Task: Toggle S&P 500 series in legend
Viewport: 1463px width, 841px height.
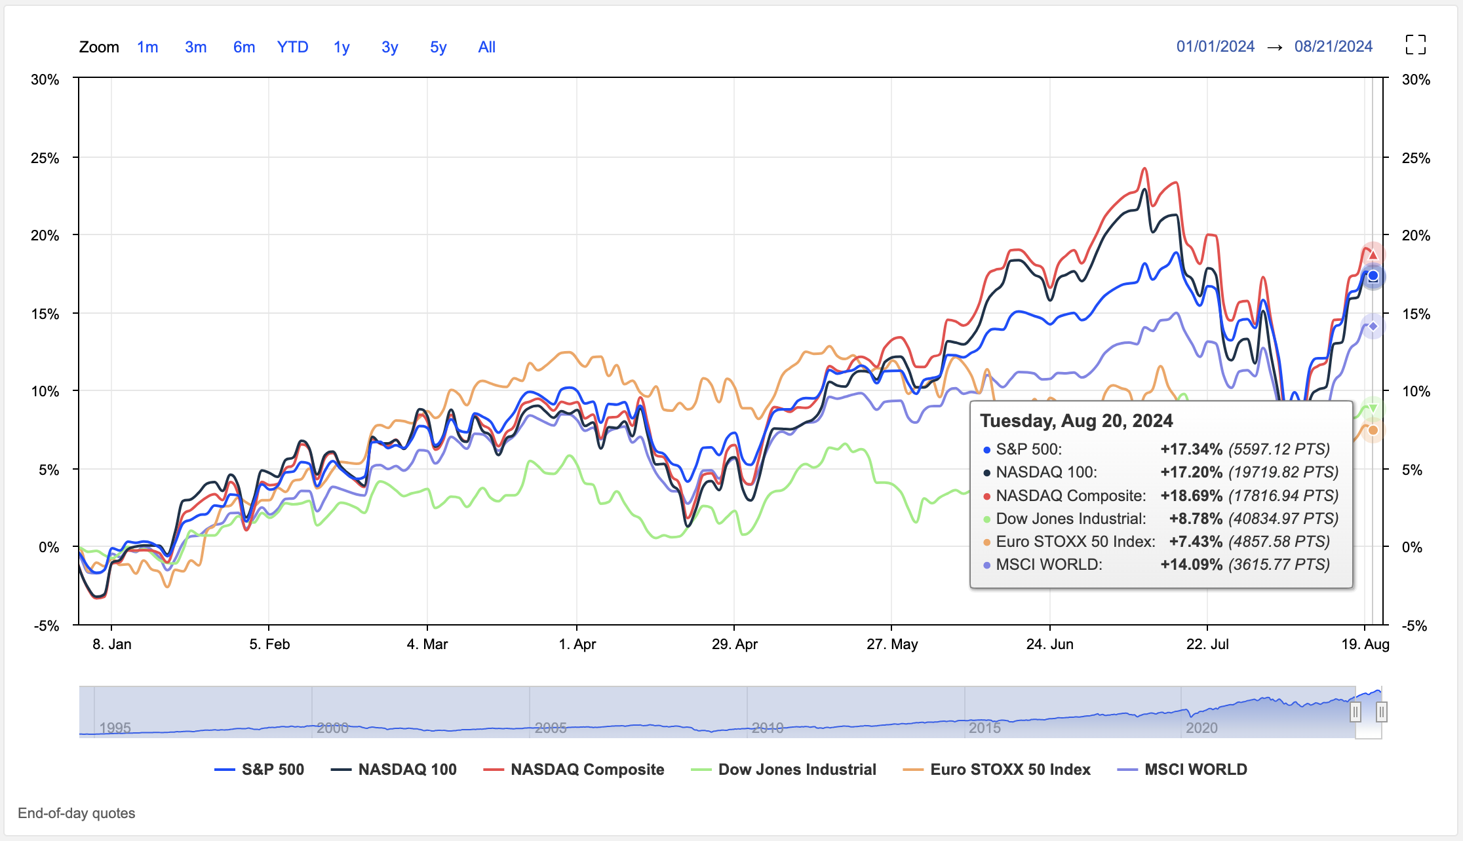Action: tap(272, 770)
